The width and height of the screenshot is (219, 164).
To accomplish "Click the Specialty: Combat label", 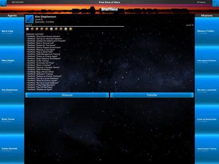I will (x=44, y=22).
